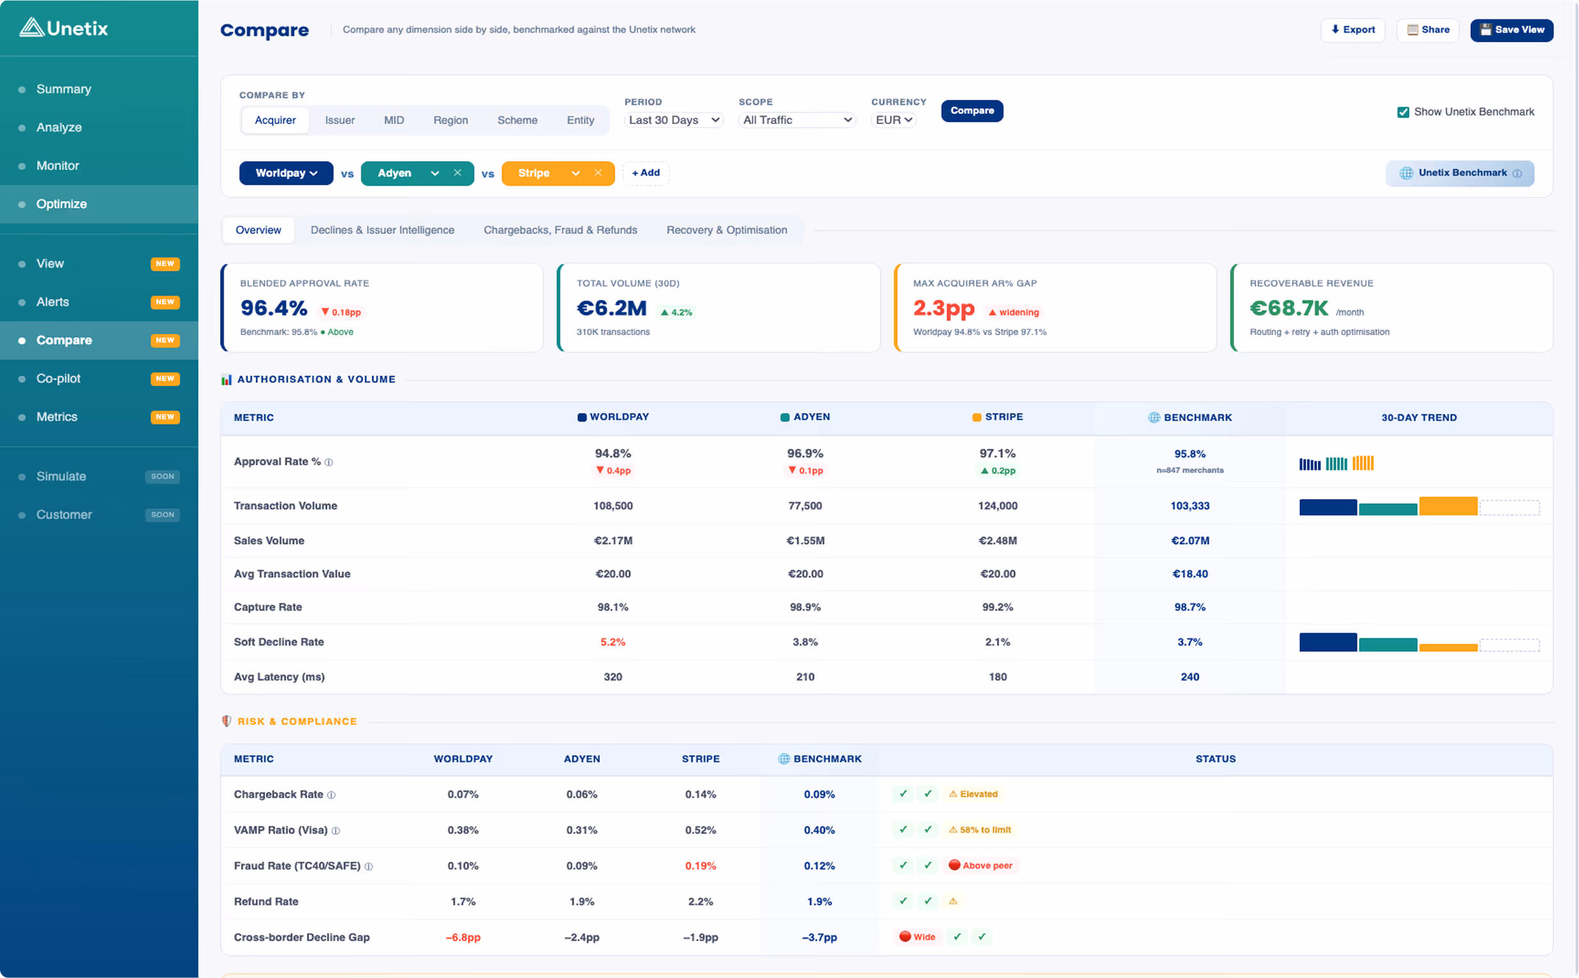This screenshot has width=1579, height=978.
Task: Click the Benchmark globe icon in Authorisation table
Action: 1154,417
